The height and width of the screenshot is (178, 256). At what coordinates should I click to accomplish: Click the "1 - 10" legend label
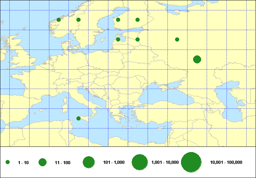(x=23, y=162)
